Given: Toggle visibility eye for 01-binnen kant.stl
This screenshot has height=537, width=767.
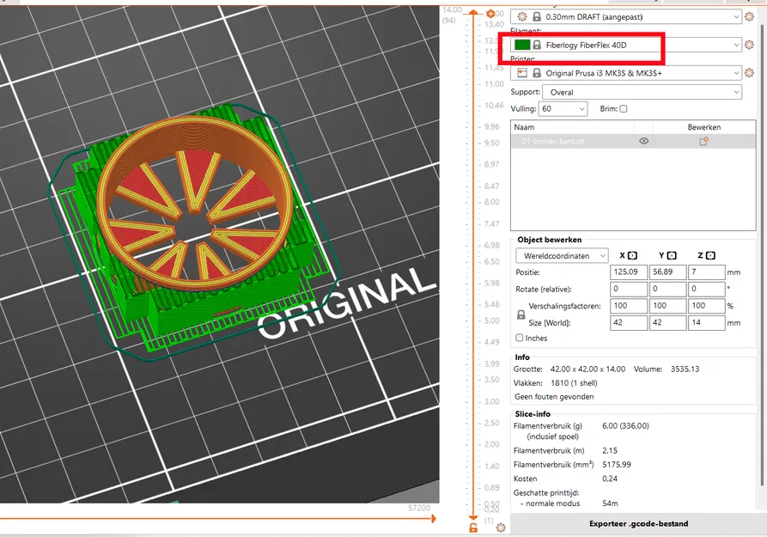Looking at the screenshot, I should click(643, 141).
